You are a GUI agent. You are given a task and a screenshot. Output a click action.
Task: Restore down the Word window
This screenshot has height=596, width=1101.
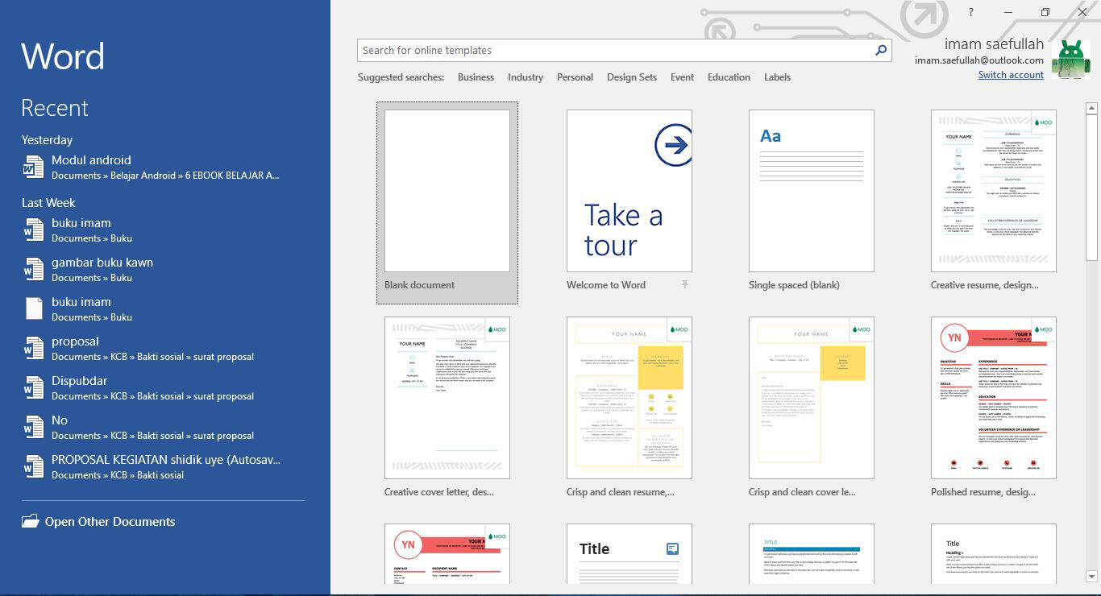[1045, 12]
